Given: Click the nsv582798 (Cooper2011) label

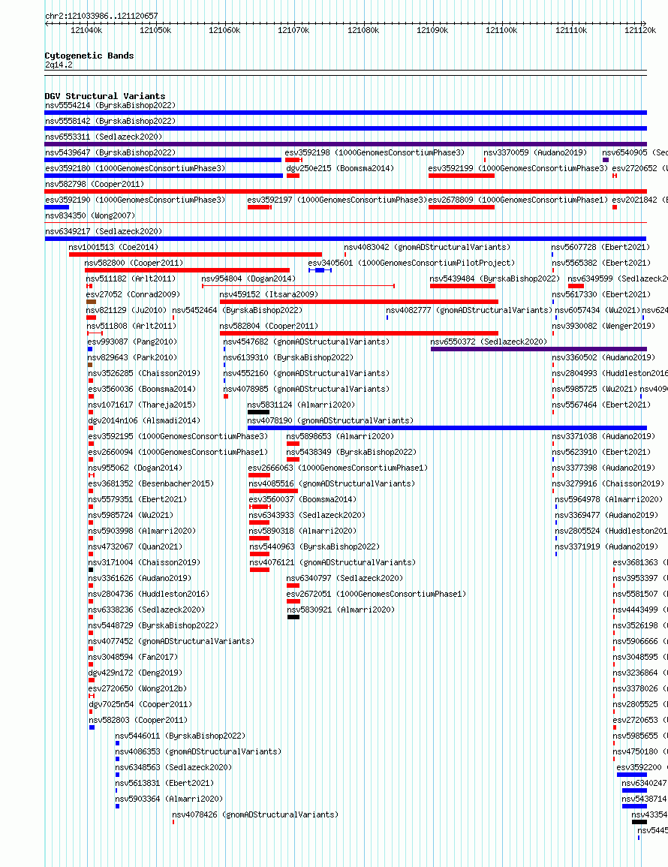Looking at the screenshot, I should tap(95, 184).
